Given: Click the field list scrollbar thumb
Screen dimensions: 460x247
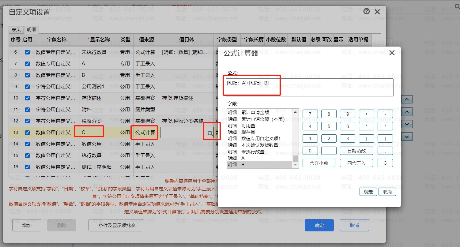Looking at the screenshot, I should tap(296, 159).
